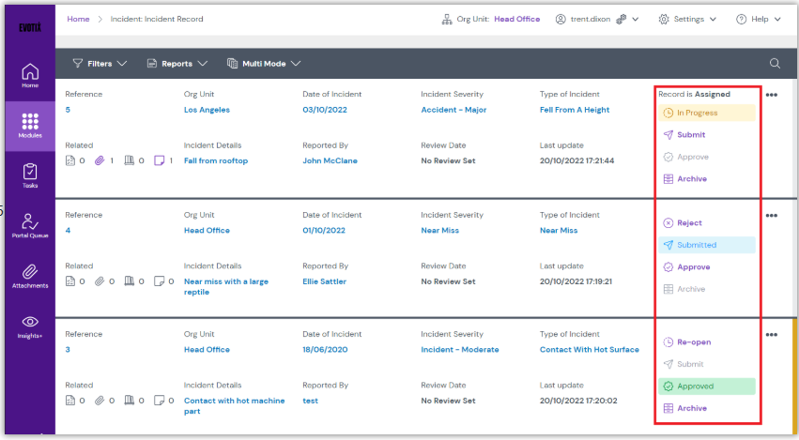Expand the Reports dropdown

tap(177, 64)
